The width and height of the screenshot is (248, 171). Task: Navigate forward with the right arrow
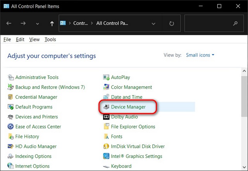point(23,23)
